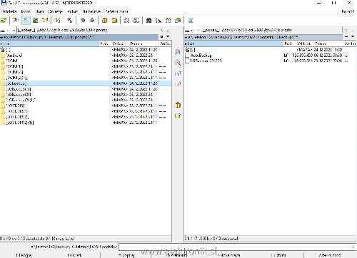Go to root using left panel backslash button
The width and height of the screenshot is (357, 258).
pyautogui.click(x=162, y=30)
